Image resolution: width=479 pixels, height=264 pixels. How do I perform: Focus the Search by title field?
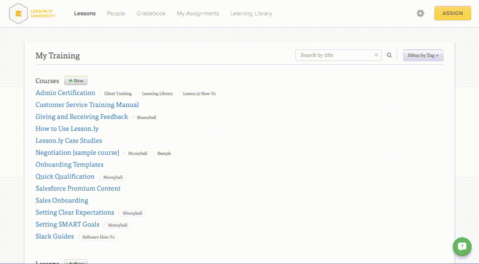338,55
